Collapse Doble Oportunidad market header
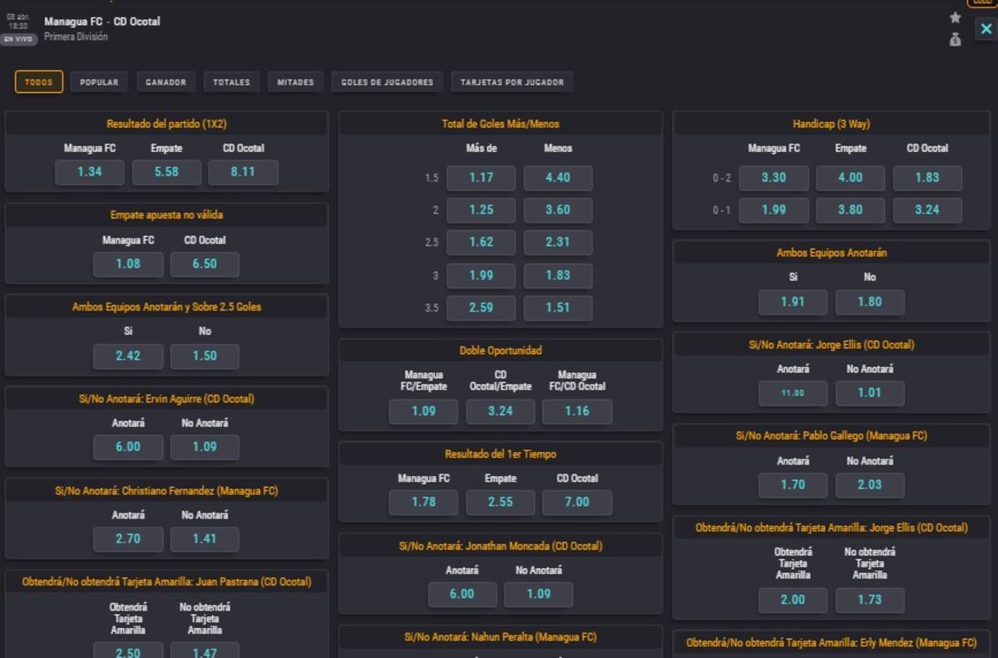Screen dimensions: 998x658 (501, 351)
